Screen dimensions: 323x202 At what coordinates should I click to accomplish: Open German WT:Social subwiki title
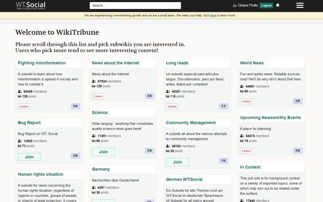(x=184, y=179)
